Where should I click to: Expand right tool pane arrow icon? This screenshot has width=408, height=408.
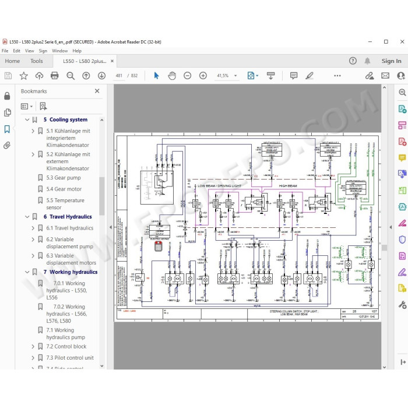click(x=403, y=362)
